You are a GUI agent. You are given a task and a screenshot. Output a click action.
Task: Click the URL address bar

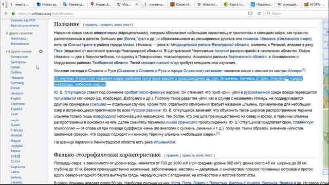[x=130, y=13]
